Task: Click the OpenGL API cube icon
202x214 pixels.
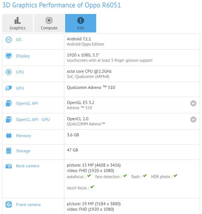Action: click(9, 103)
